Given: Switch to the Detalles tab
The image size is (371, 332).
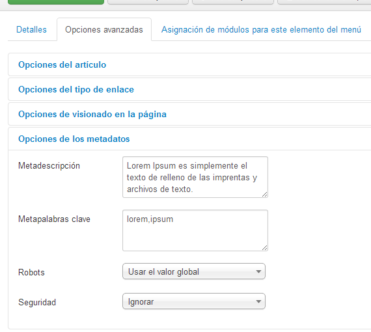Looking at the screenshot, I should click(x=31, y=30).
